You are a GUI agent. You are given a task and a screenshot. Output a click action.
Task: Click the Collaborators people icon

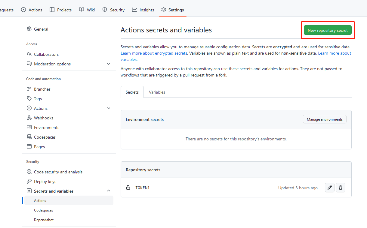29,54
